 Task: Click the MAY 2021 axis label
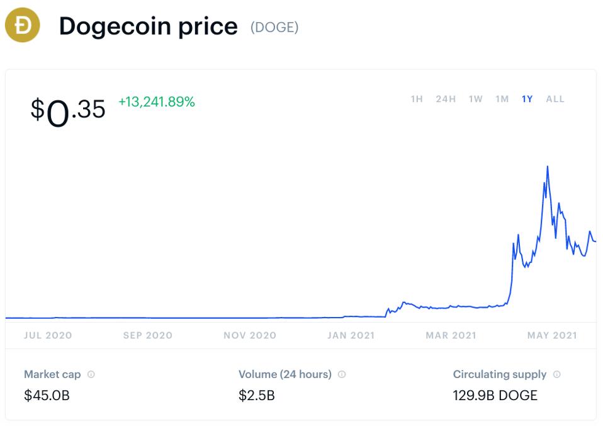coord(552,335)
